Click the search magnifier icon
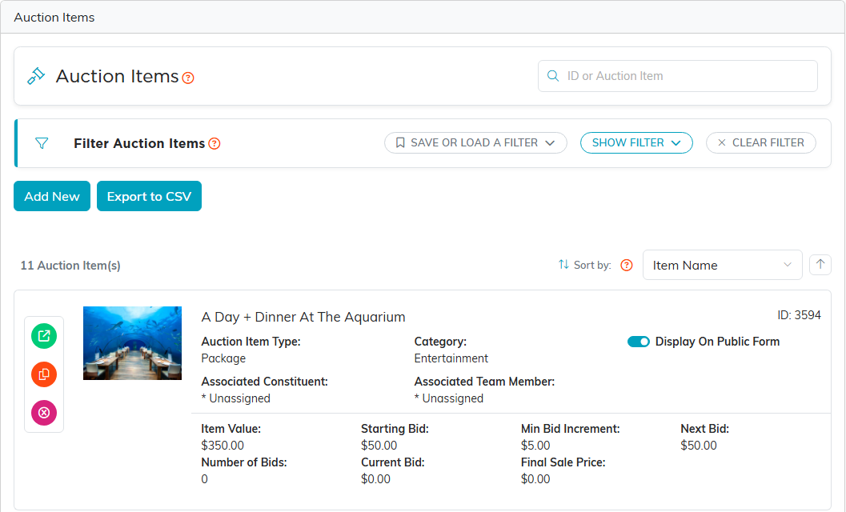Viewport: 846px width, 512px height. click(x=553, y=76)
